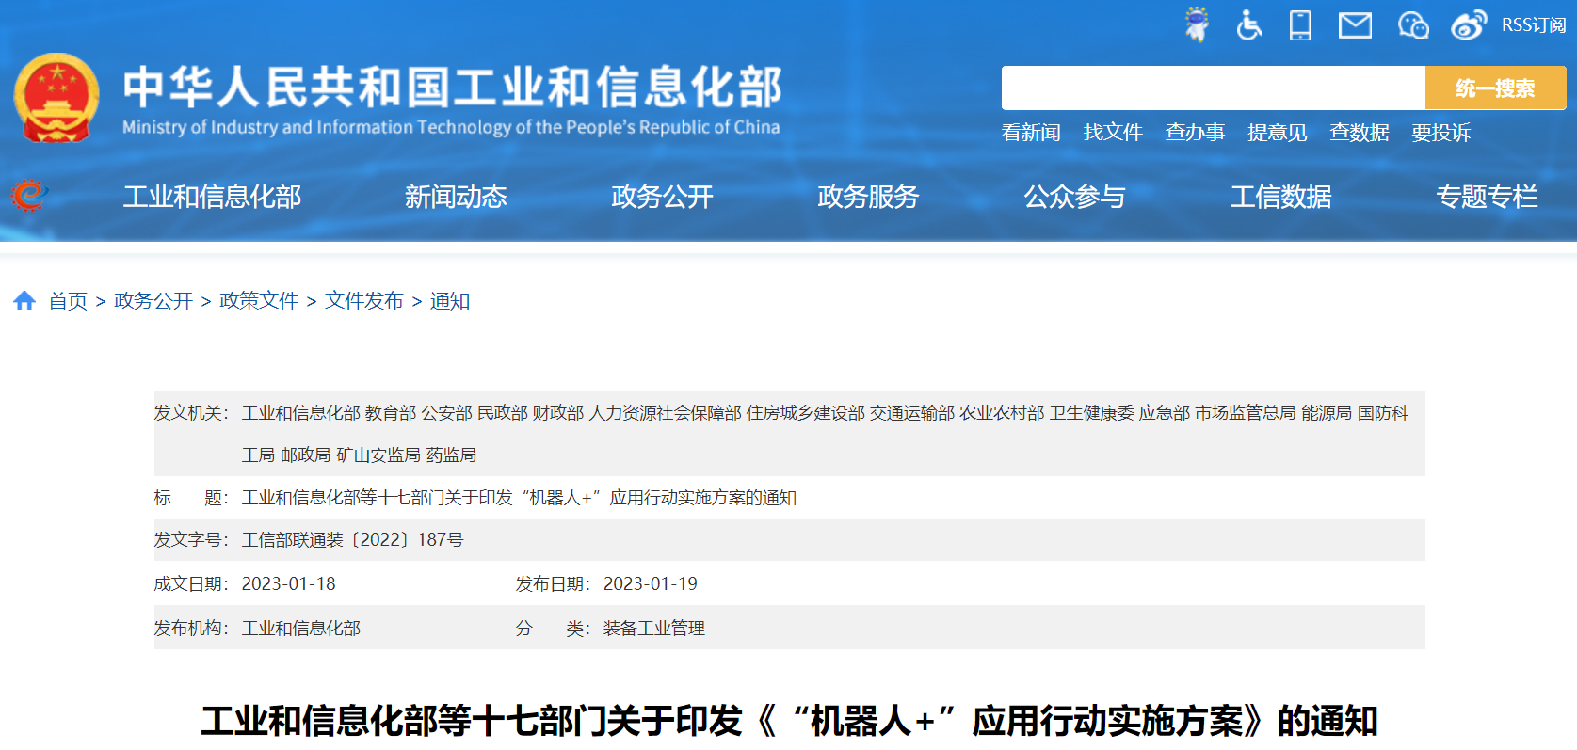Click the document number 工信部联通装〔2022〕187号
This screenshot has height=750, width=1577.
tap(352, 540)
